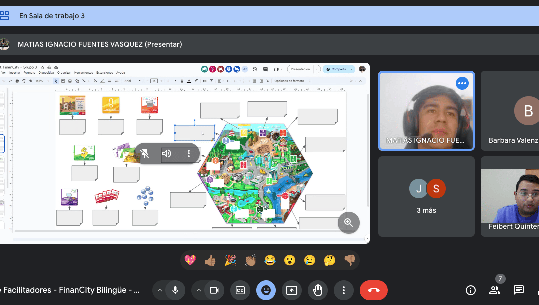Click the magnifier zoom button on presentation
This screenshot has height=305, width=539.
(x=348, y=223)
